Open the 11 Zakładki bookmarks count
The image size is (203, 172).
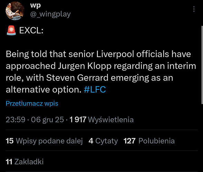coord(24,162)
